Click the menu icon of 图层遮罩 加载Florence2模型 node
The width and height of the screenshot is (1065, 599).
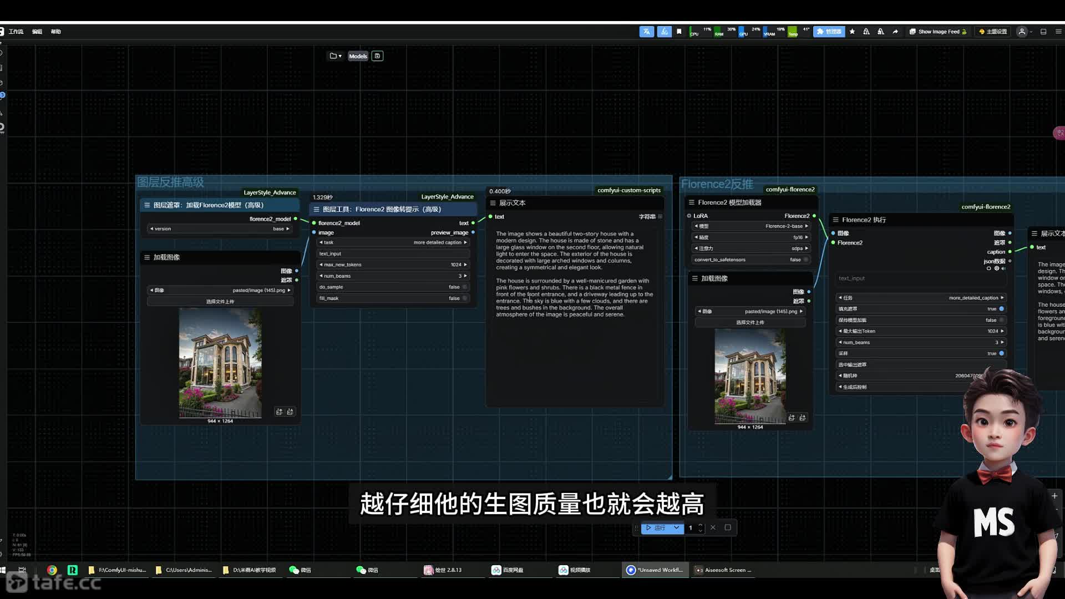(x=147, y=205)
